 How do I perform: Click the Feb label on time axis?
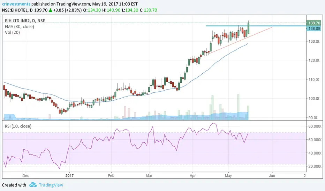click(x=111, y=176)
